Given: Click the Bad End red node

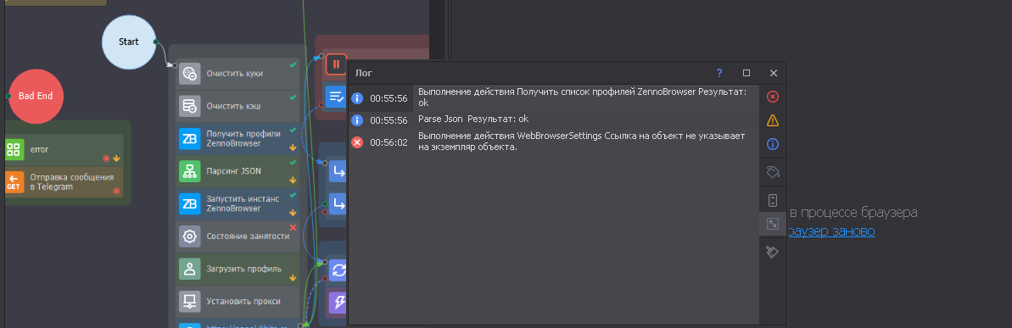Looking at the screenshot, I should (36, 96).
